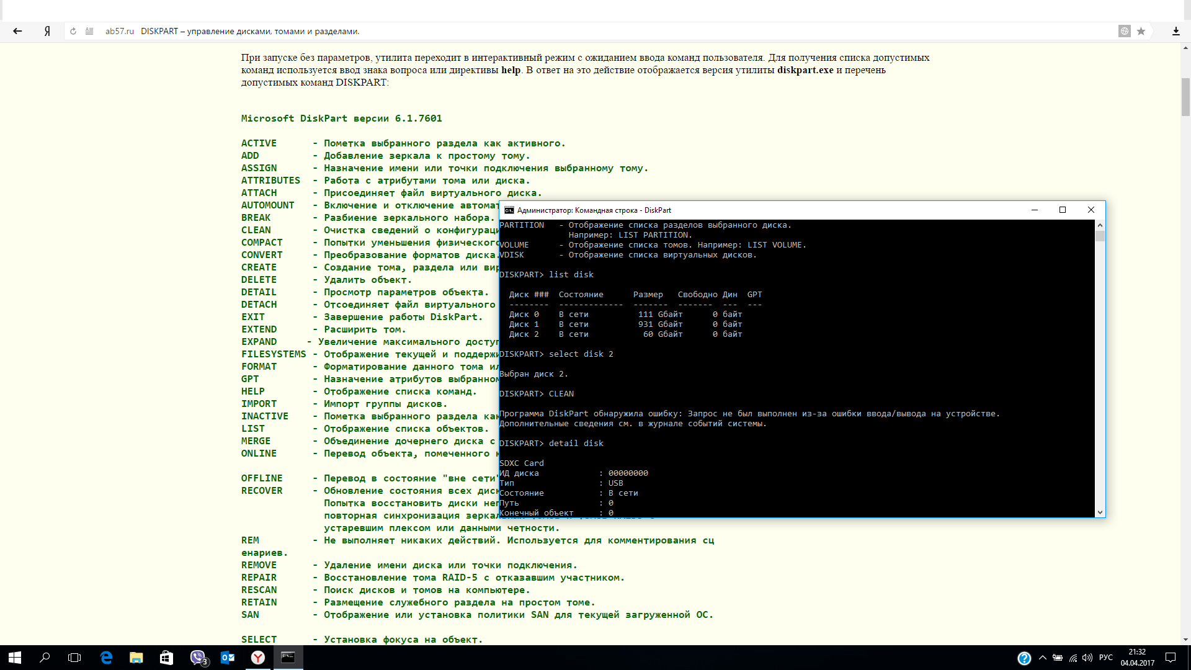Click the Yandex "Я" home button
Image resolution: width=1191 pixels, height=670 pixels.
(x=47, y=31)
